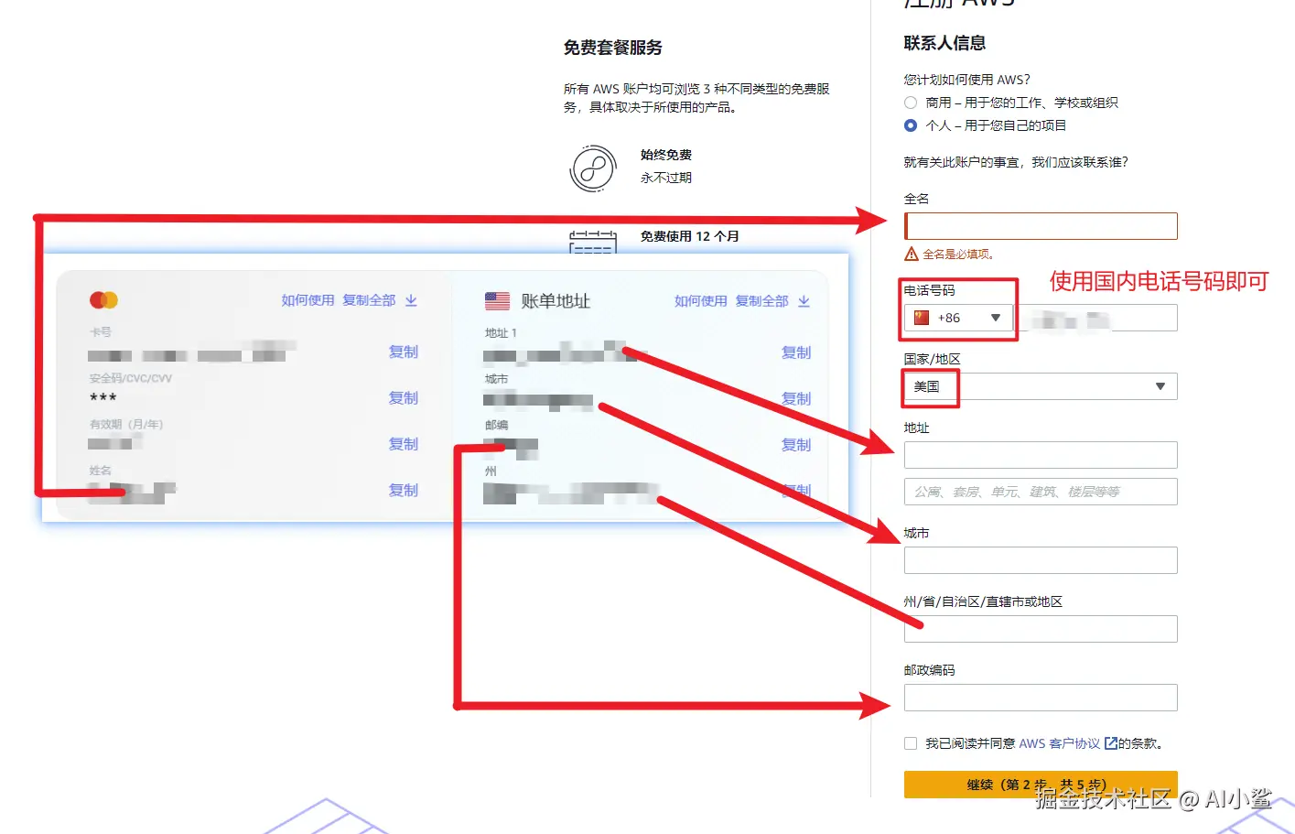Click the 全名 full name input field
This screenshot has width=1295, height=834.
click(x=1041, y=226)
